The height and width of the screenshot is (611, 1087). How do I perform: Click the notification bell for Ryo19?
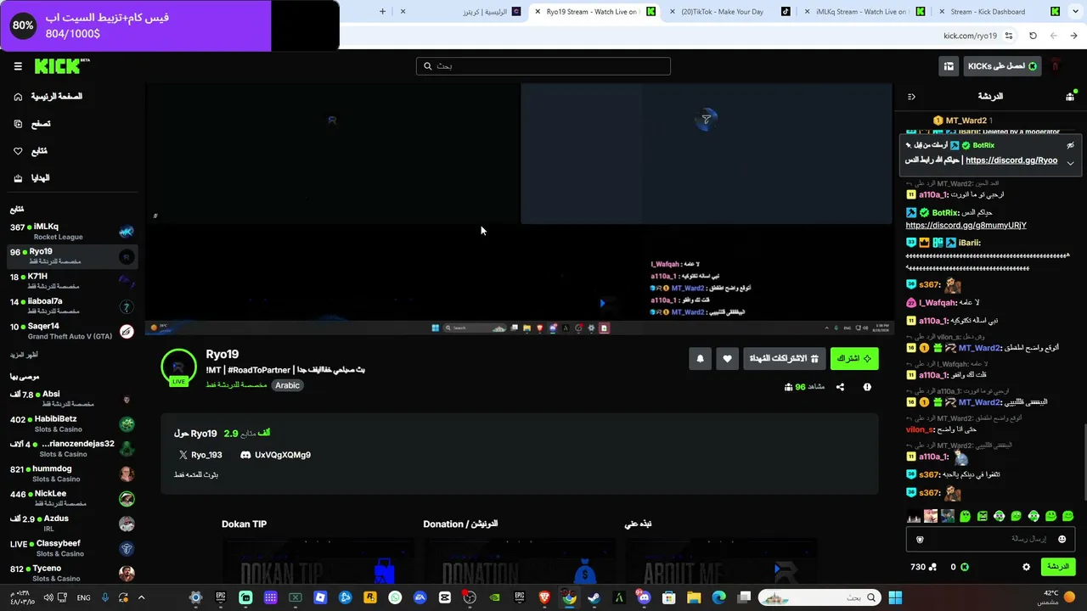700,359
